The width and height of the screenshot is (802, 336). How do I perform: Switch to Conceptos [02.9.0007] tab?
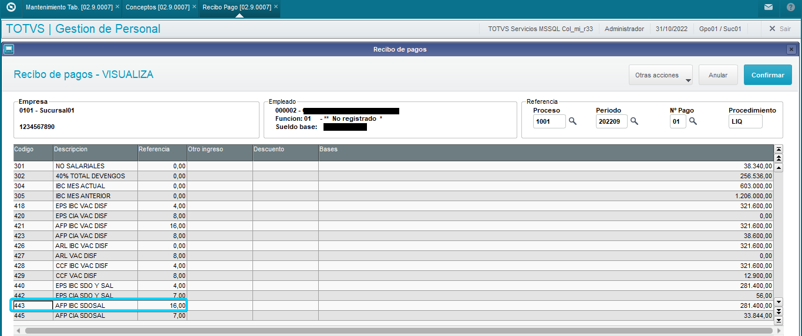[x=157, y=7]
